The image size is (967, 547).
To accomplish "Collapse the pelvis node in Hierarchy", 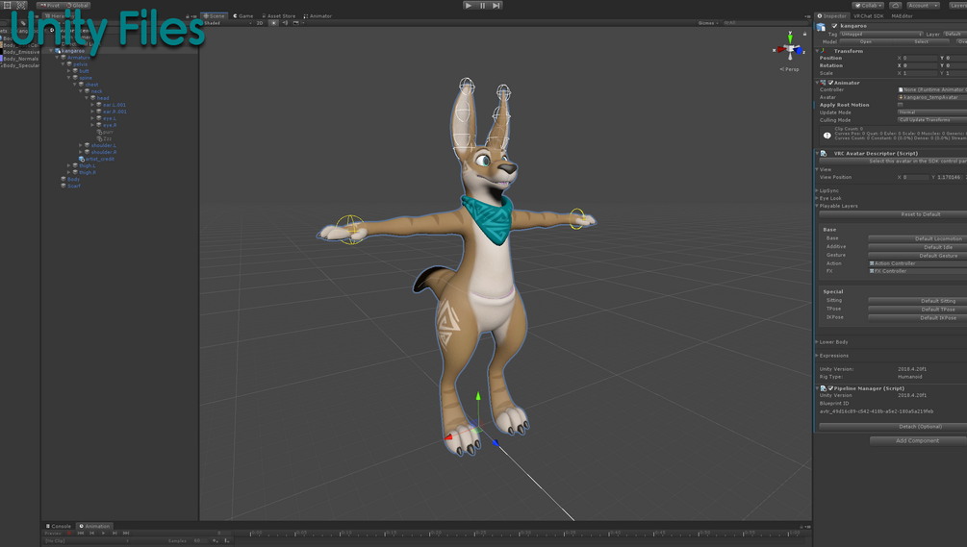I will pyautogui.click(x=63, y=64).
